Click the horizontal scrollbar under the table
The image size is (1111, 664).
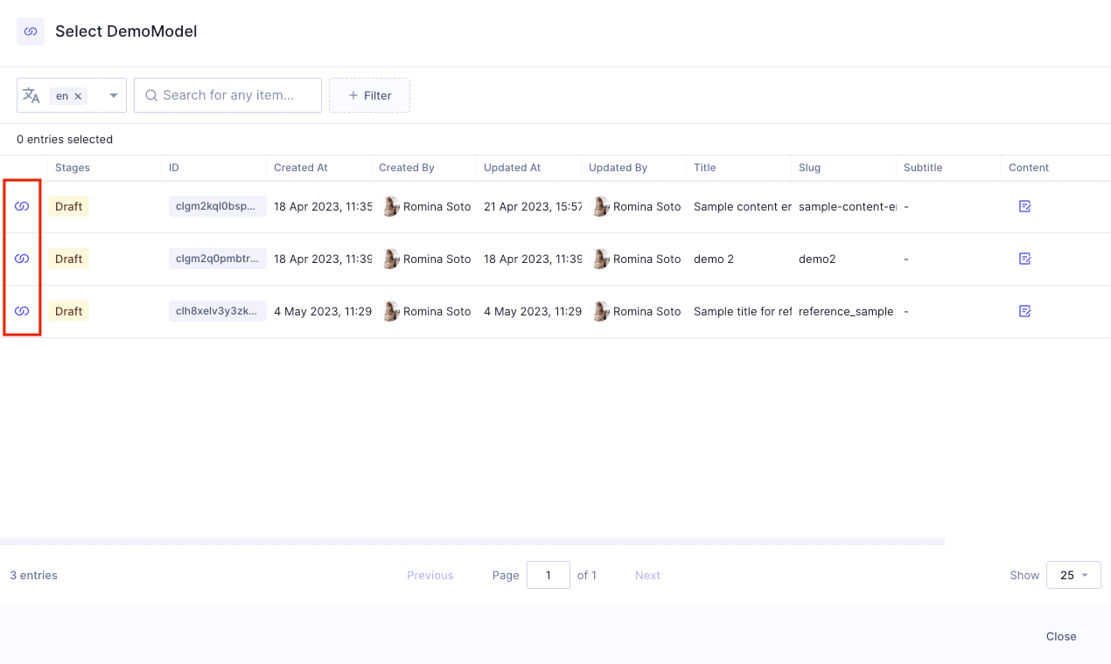click(472, 542)
